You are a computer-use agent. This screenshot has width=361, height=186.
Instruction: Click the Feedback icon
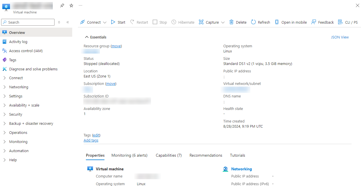[x=314, y=22]
